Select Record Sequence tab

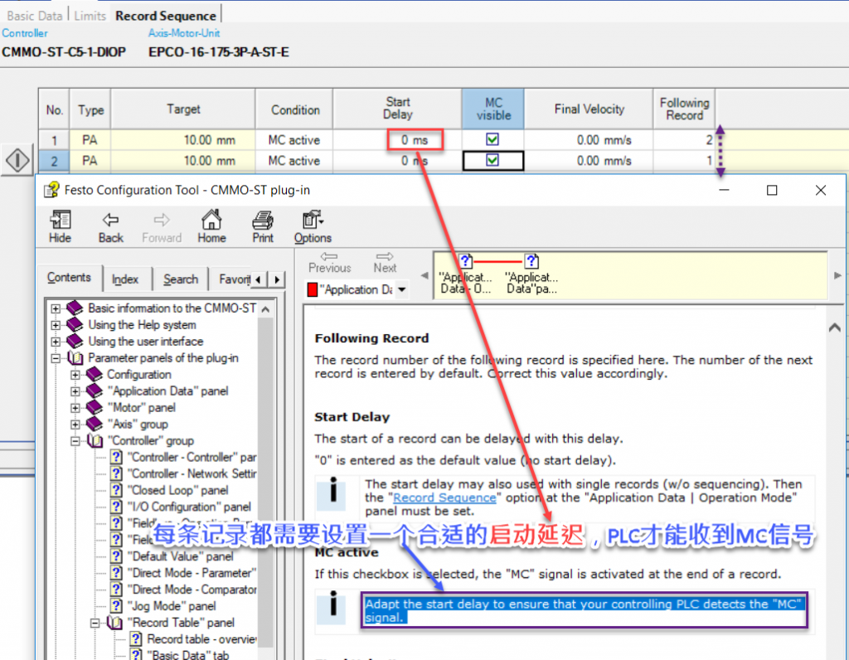pos(166,16)
